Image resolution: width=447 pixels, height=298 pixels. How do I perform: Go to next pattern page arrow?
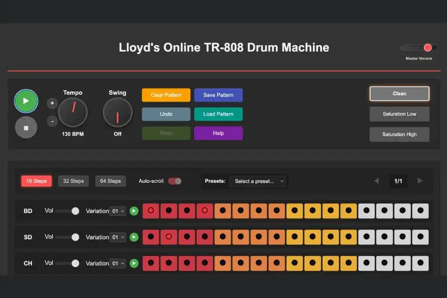pyautogui.click(x=420, y=181)
